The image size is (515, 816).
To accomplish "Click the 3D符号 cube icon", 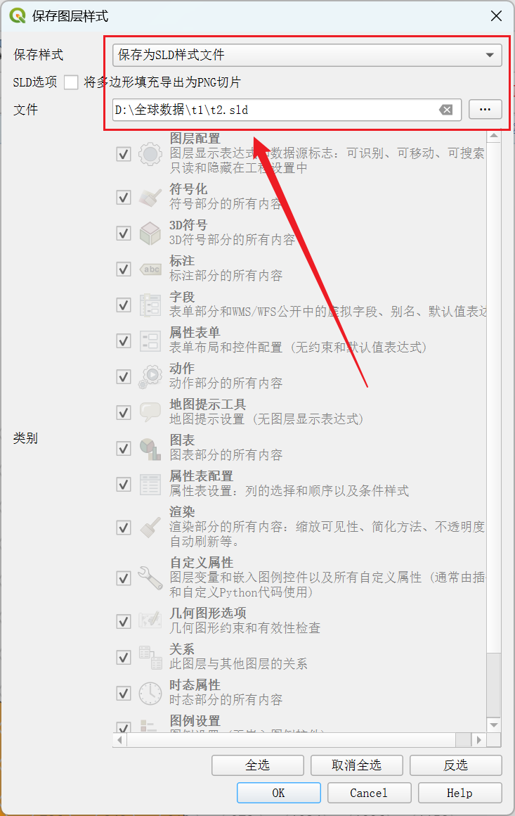I will (150, 233).
